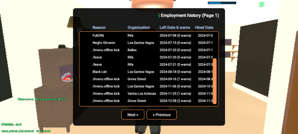298x134 pixels.
Task: Click 2024-07-20 (0 warns) in the Ballas row
Action: (x=175, y=50)
